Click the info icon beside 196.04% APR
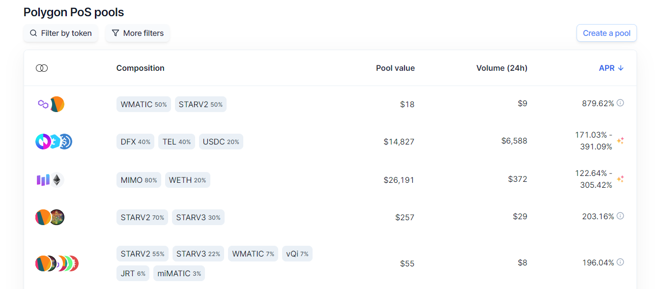The height and width of the screenshot is (289, 663). pyautogui.click(x=620, y=262)
